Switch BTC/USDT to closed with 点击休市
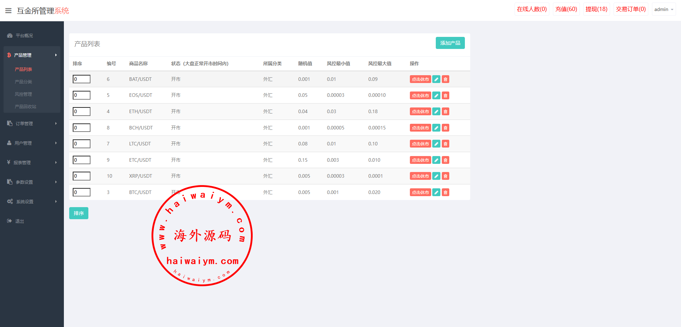 pos(420,193)
